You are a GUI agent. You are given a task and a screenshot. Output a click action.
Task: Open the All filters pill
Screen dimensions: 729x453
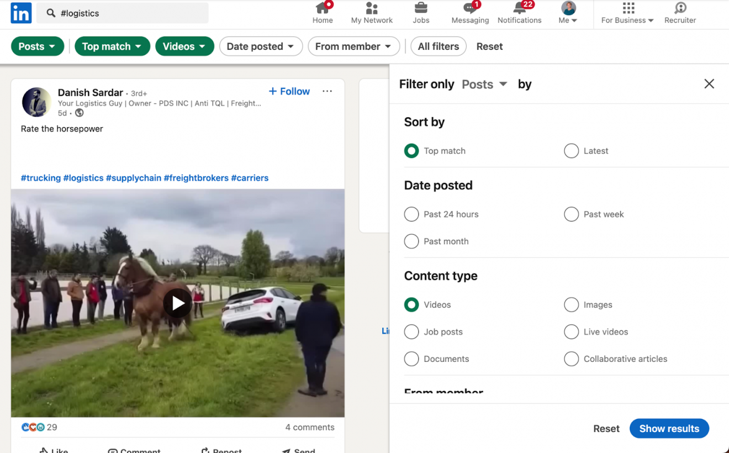pos(439,46)
